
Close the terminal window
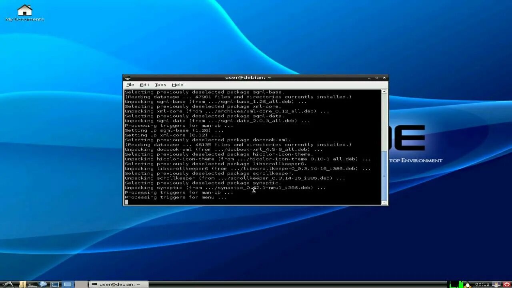384,78
